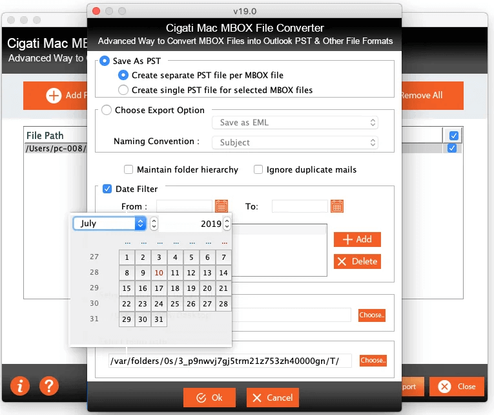Open the July month dropdown

tap(109, 223)
